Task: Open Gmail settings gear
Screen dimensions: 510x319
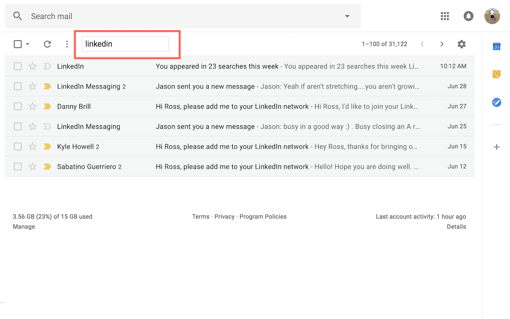Action: point(461,44)
